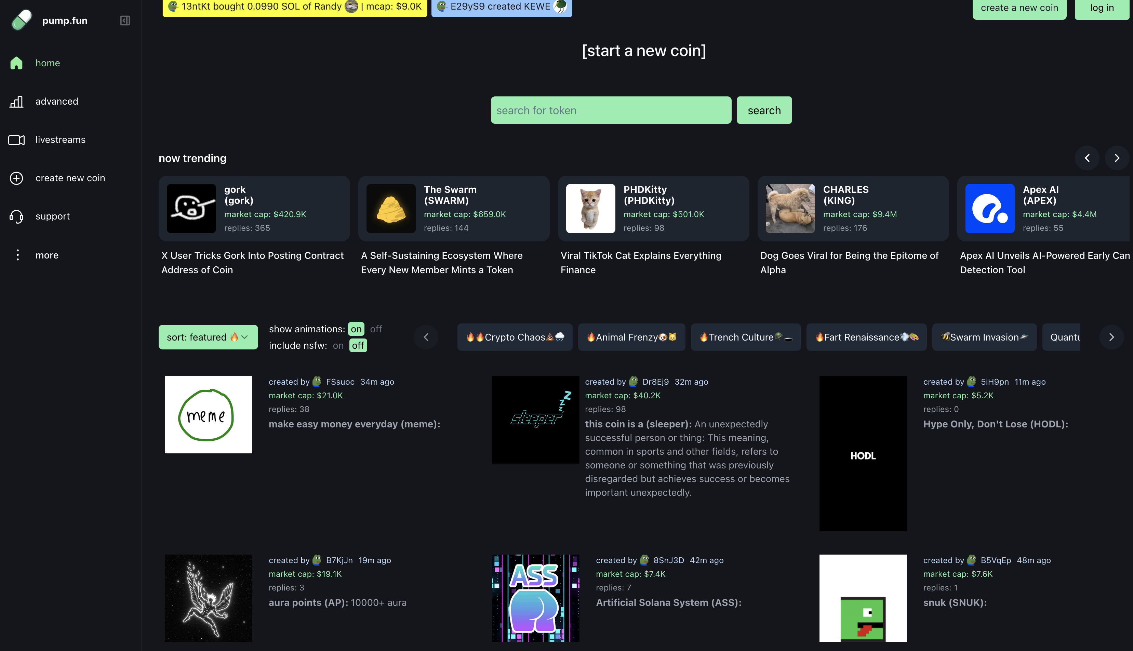1133x651 pixels.
Task: Click the nsfw off toggle option
Action: pyautogui.click(x=358, y=346)
